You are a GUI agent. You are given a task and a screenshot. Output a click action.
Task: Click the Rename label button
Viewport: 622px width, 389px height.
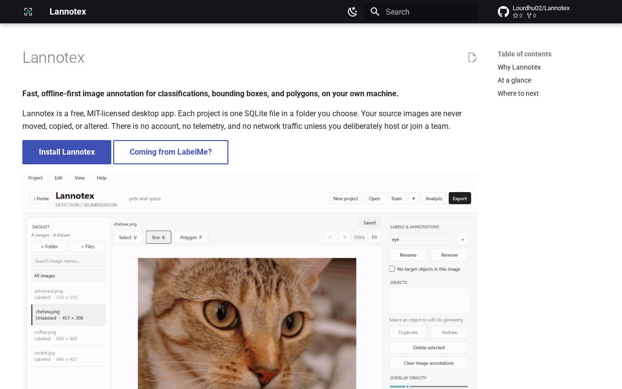[x=408, y=255]
